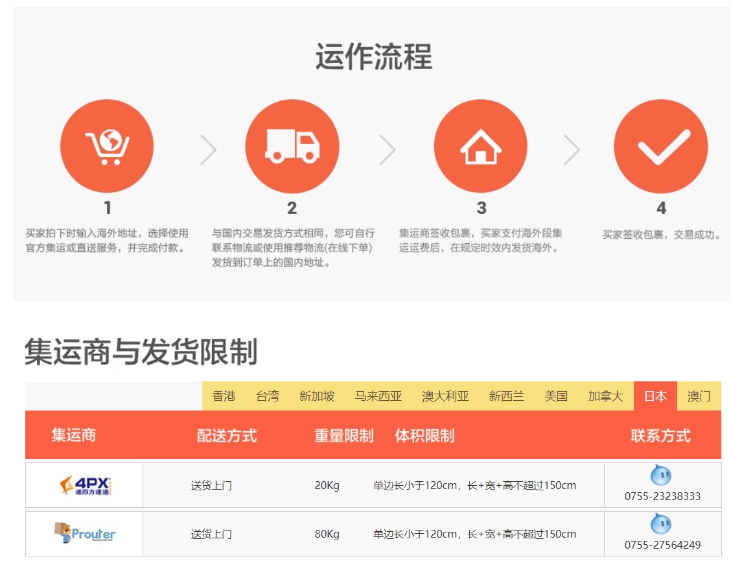Click the delivery truck icon

coord(292,146)
